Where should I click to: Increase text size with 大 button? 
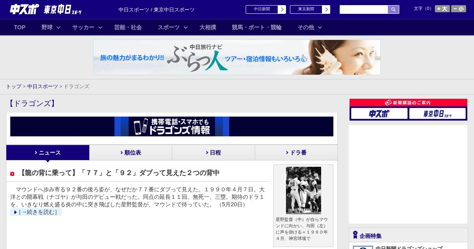click(442, 9)
